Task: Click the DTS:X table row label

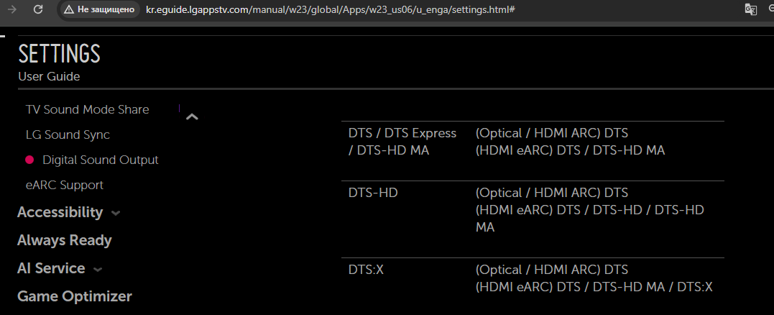Action: tap(367, 269)
